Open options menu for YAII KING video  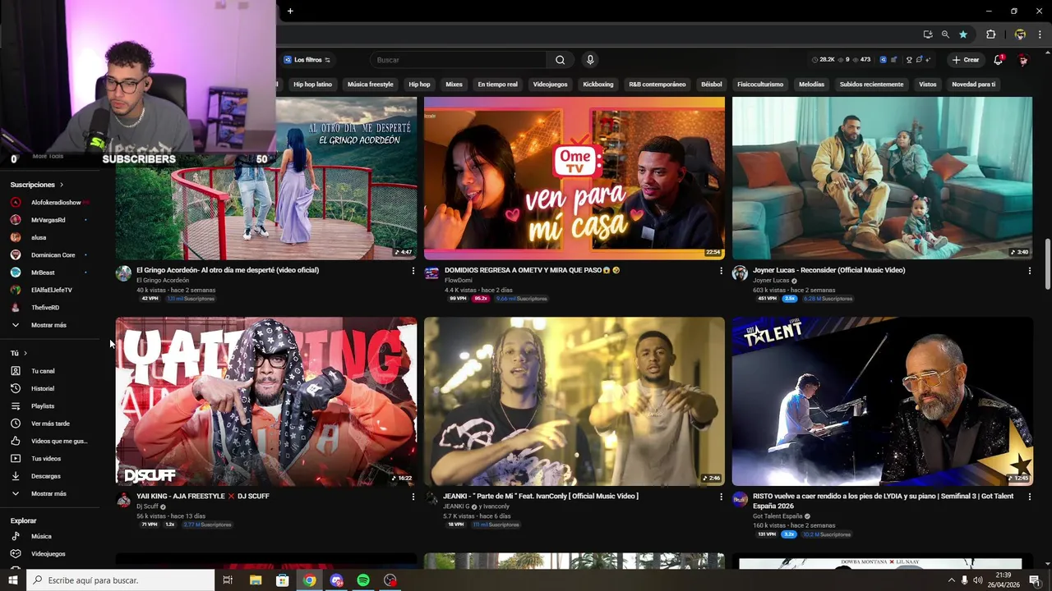[x=413, y=497]
